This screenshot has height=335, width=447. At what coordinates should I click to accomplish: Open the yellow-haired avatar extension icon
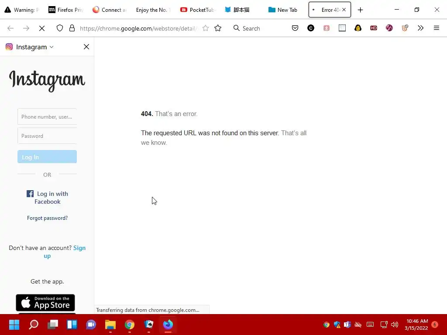(358, 28)
